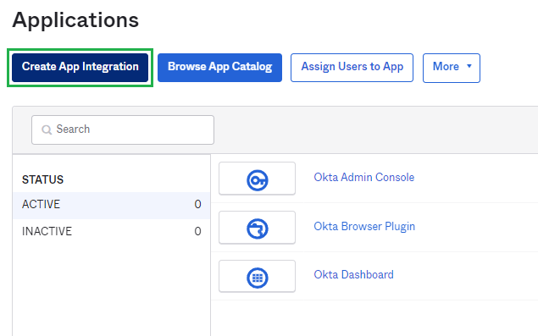Viewport: 538px width, 336px height.
Task: Click the STATUS heading in the sidebar
Action: pos(42,179)
